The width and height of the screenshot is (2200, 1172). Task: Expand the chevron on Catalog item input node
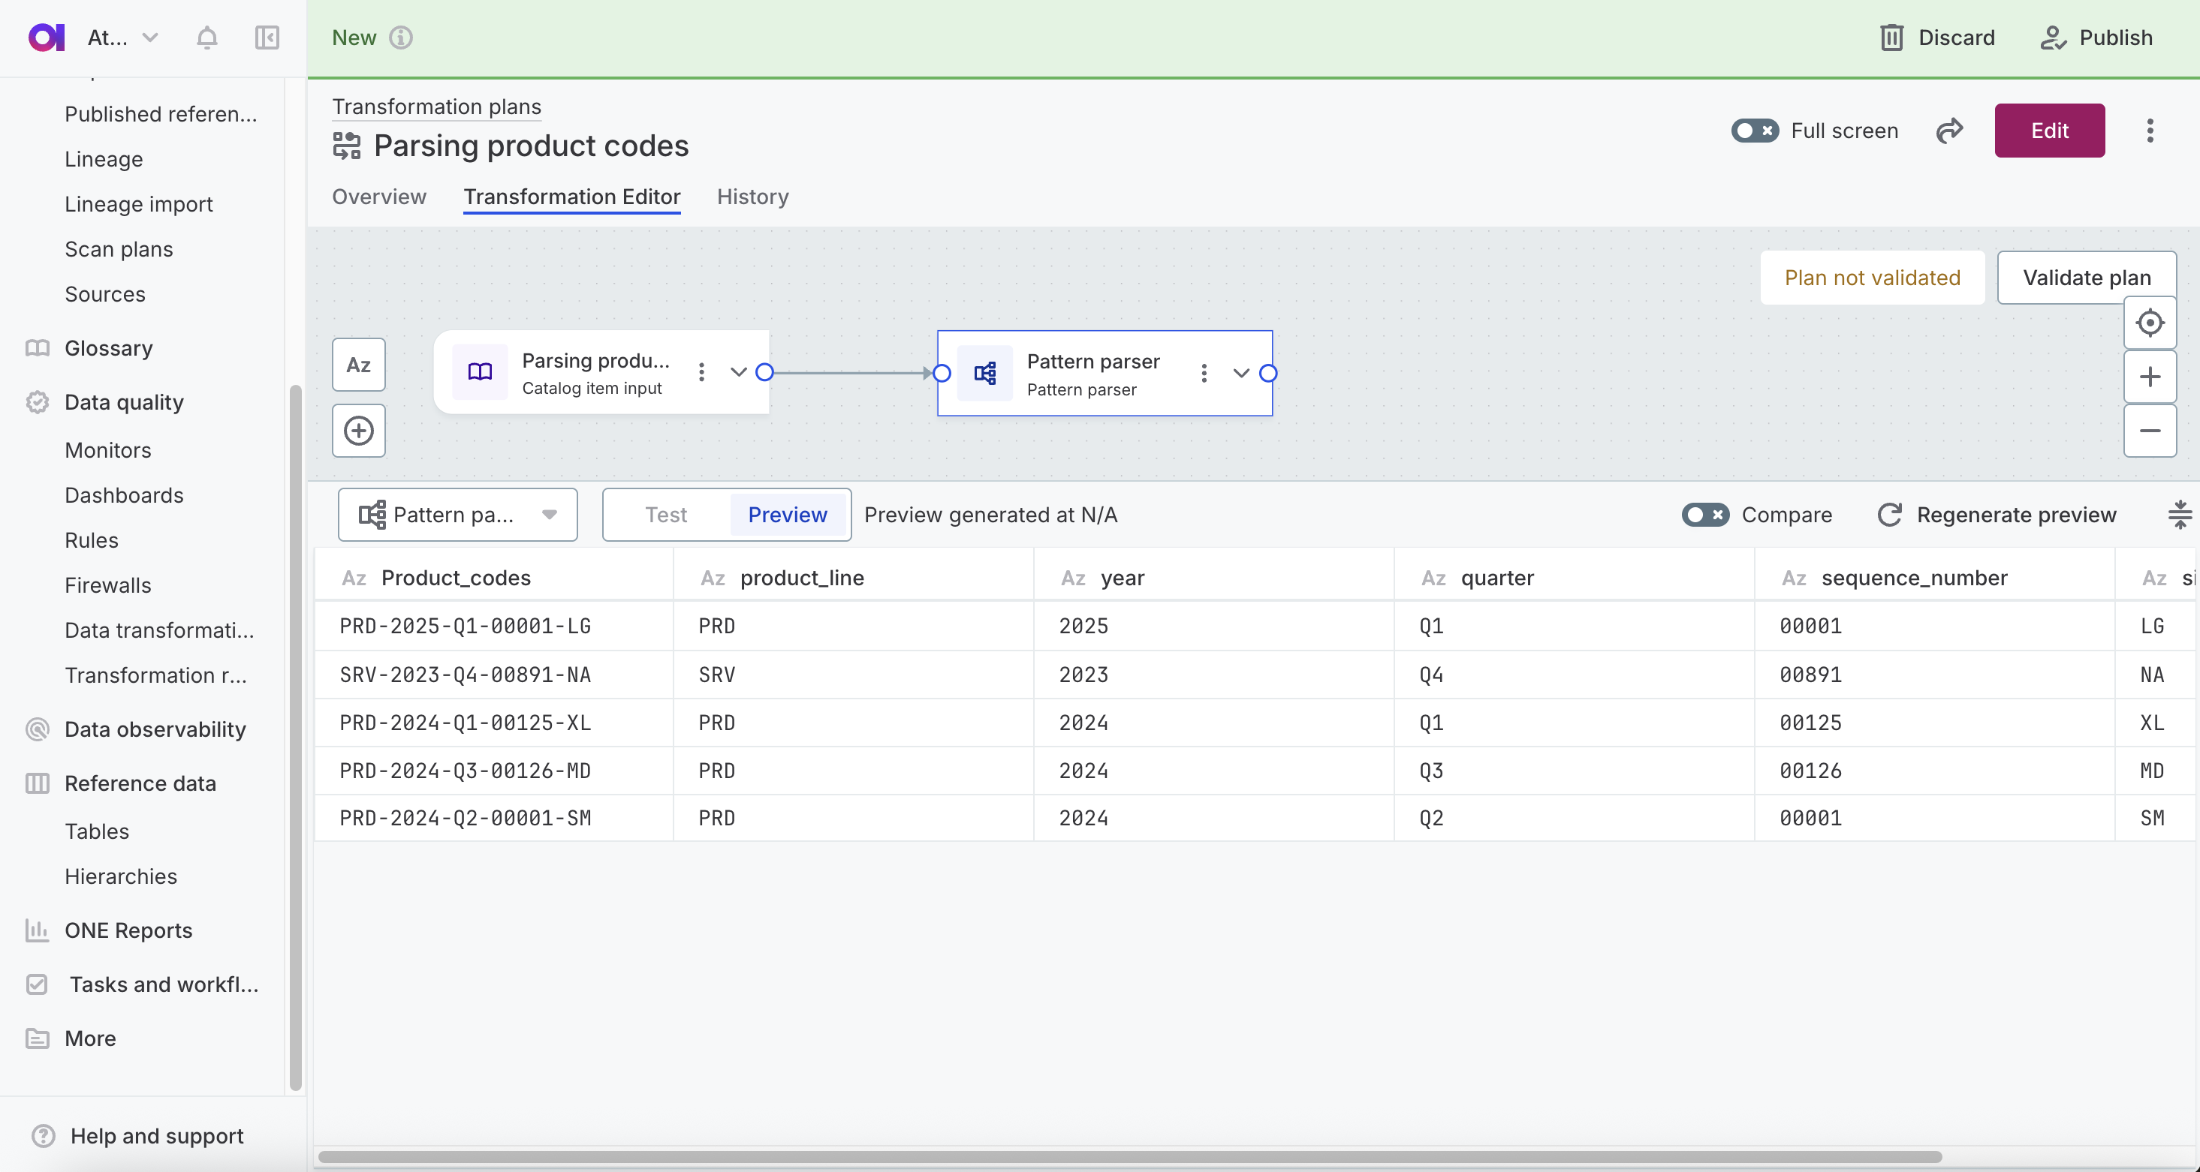(x=738, y=372)
